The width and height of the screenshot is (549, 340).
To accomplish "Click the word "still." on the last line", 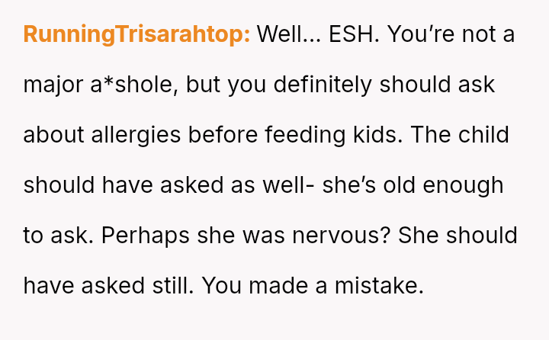I will (168, 286).
